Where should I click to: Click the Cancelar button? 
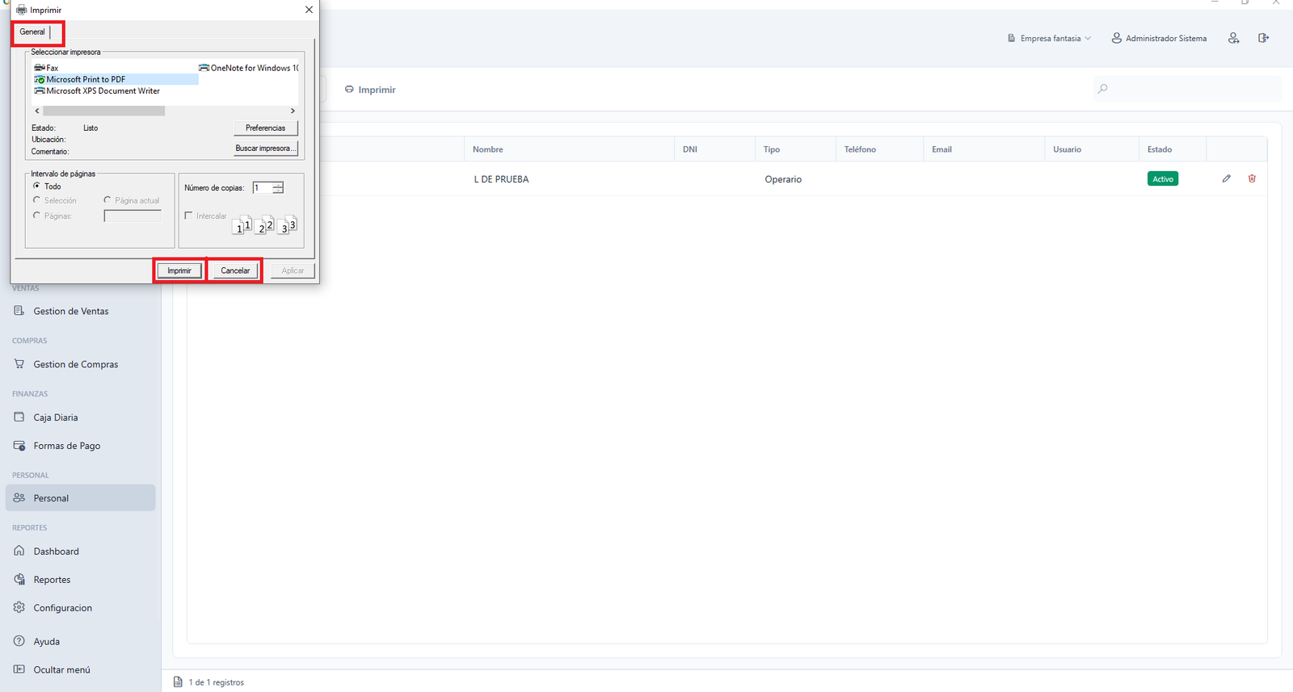(235, 271)
